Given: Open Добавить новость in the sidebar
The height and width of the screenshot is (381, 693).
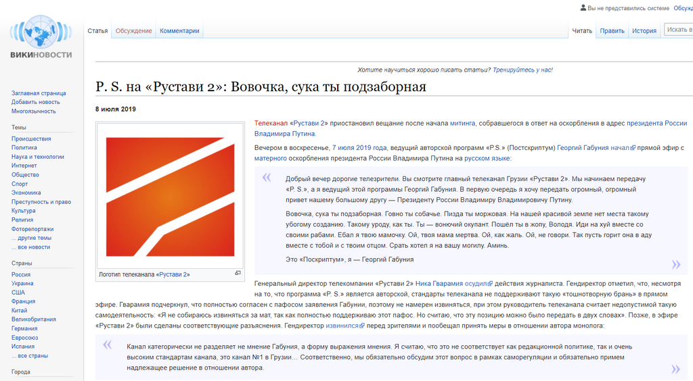Looking at the screenshot, I should click(x=35, y=102).
